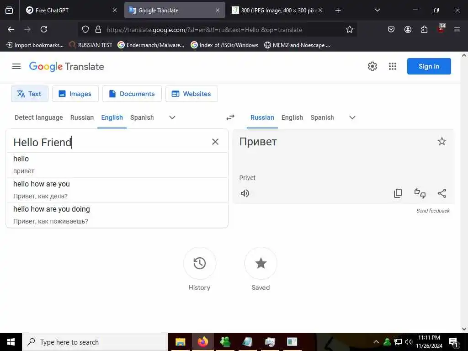Open the Google Translate main menu hamburger

(16, 66)
